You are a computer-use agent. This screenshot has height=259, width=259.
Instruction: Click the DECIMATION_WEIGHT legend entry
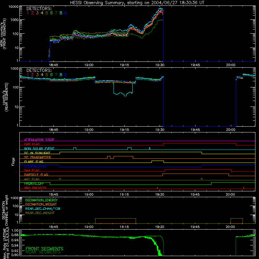[x=41, y=205]
